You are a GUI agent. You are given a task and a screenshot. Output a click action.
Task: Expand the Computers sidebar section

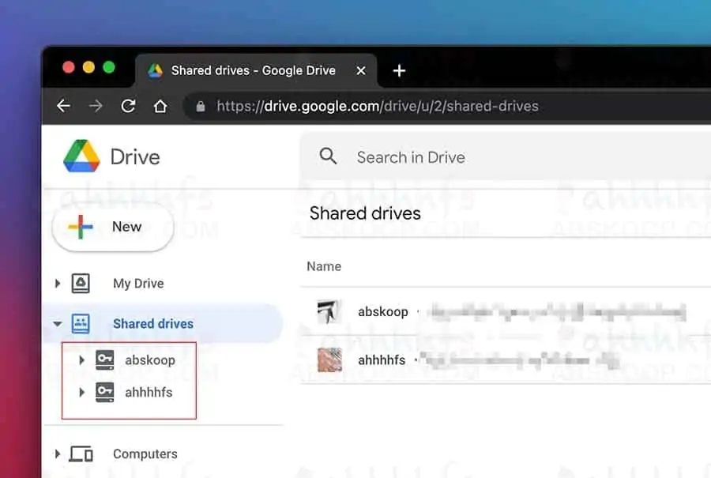coord(57,453)
